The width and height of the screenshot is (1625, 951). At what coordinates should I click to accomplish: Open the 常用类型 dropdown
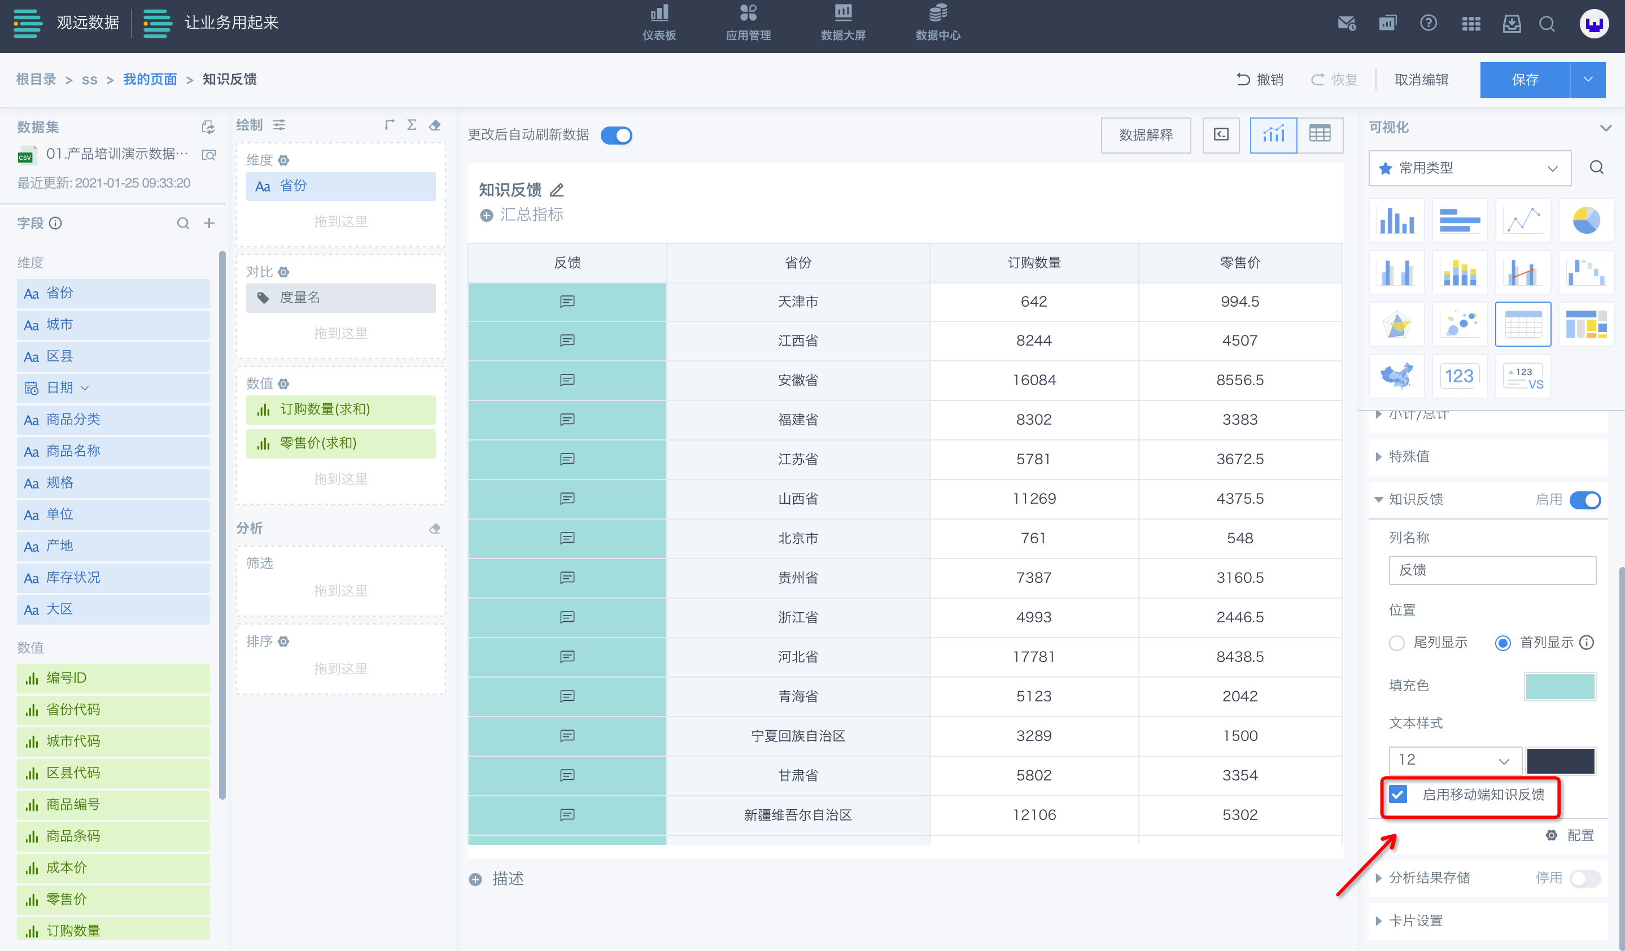(x=1470, y=168)
